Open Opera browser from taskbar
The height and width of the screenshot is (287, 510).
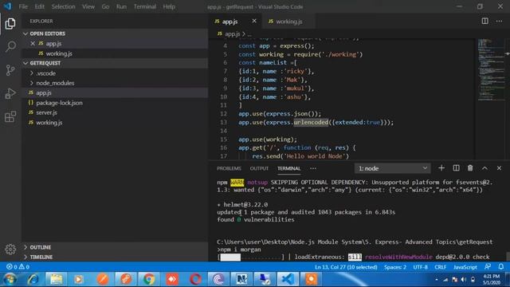pyautogui.click(x=195, y=279)
